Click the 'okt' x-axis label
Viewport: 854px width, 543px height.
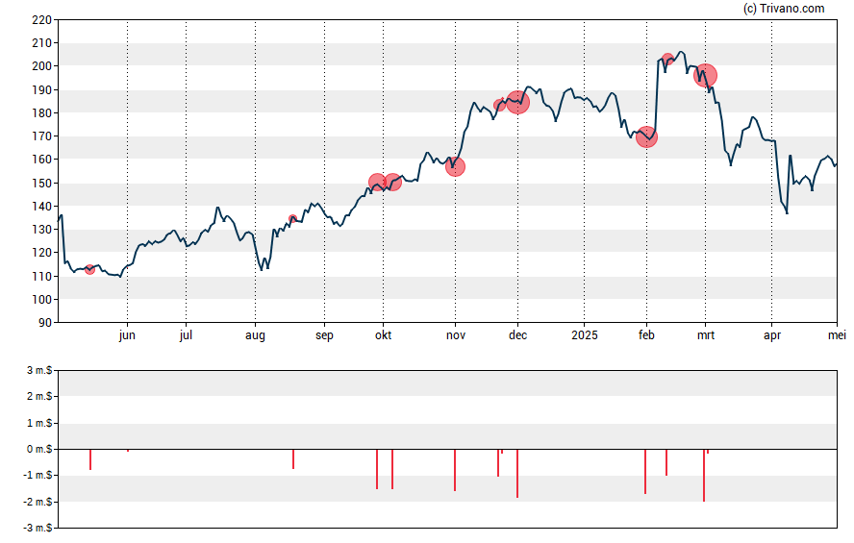[x=383, y=335]
